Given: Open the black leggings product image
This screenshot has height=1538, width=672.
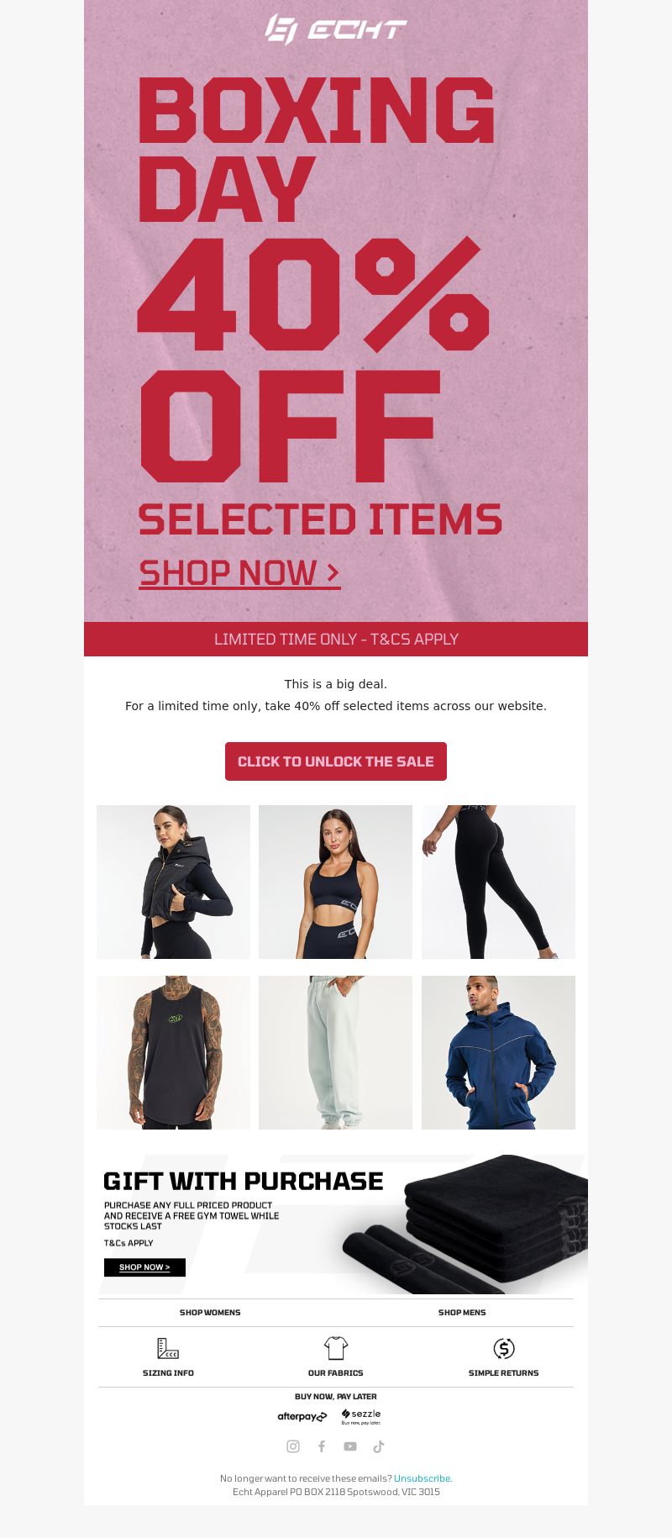Looking at the screenshot, I should (498, 882).
